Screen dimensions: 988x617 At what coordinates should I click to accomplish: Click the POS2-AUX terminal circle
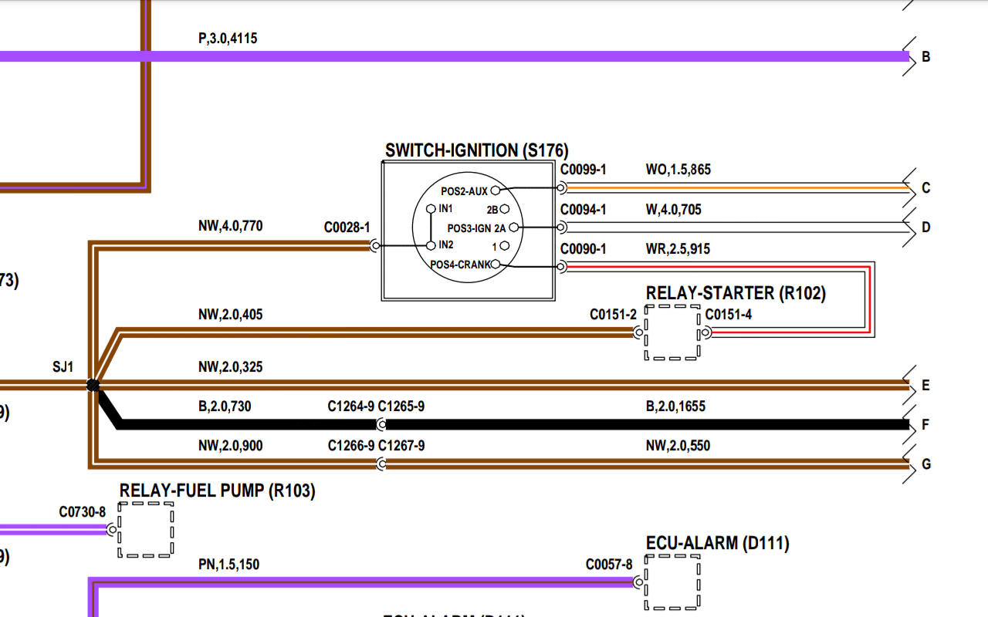coord(496,190)
